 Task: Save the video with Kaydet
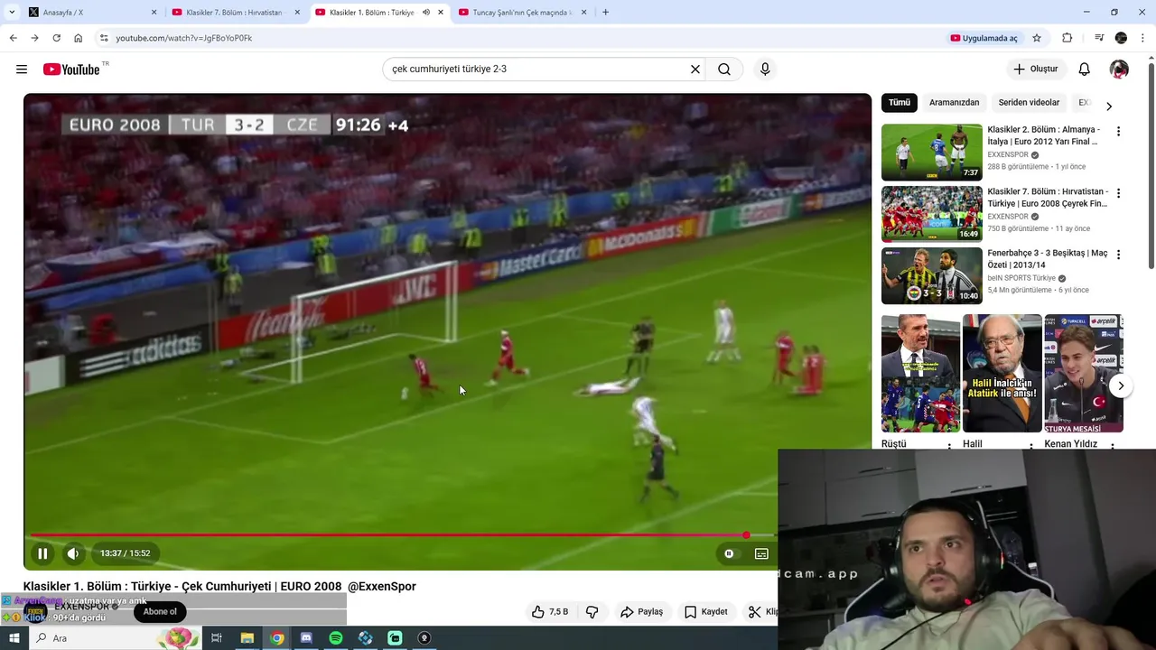pos(705,612)
